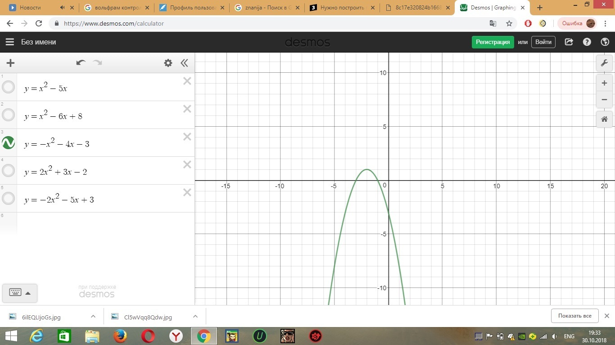
Task: Open the language globe menu
Action: coord(605,42)
